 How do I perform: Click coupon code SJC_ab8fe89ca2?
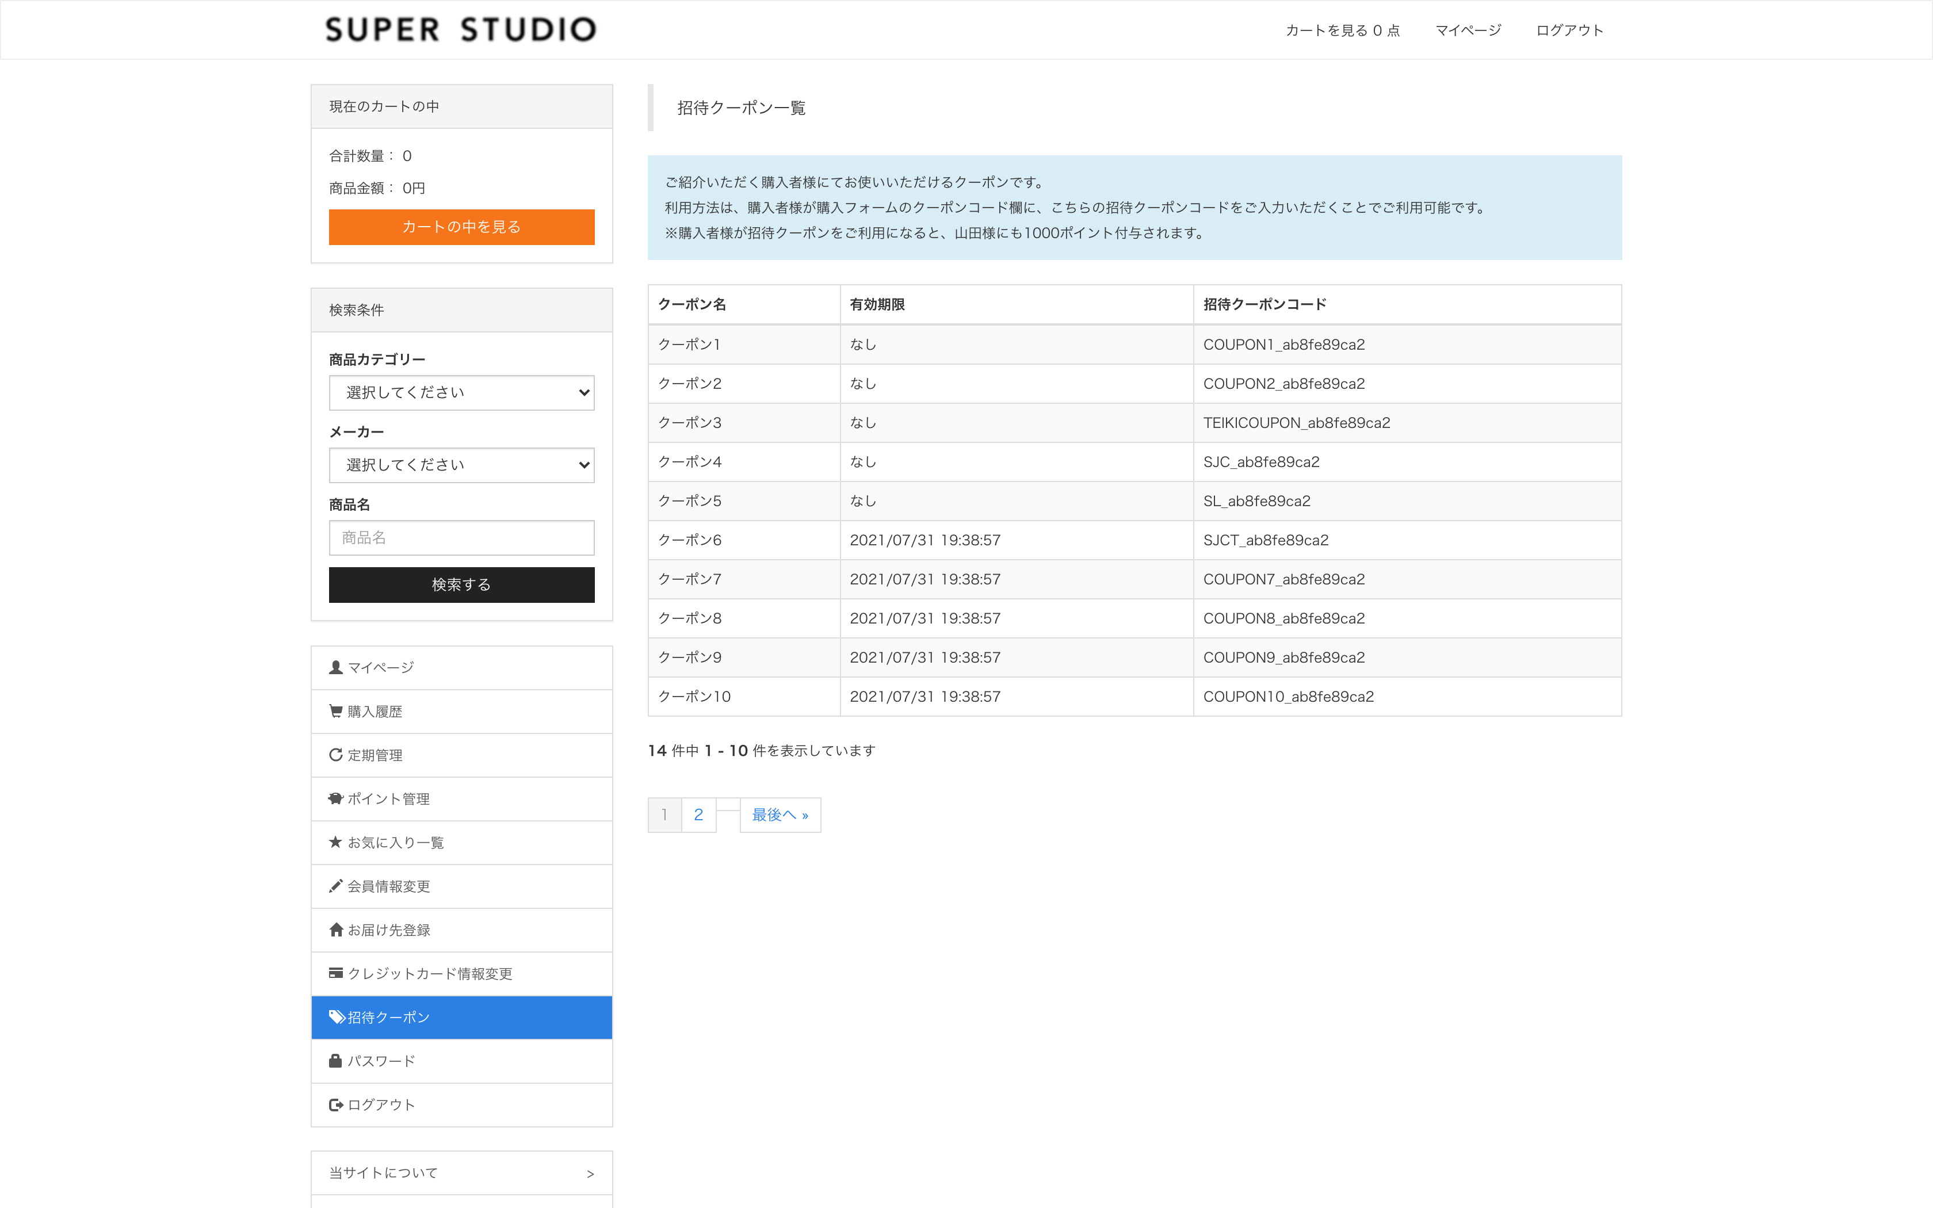[x=1261, y=462]
